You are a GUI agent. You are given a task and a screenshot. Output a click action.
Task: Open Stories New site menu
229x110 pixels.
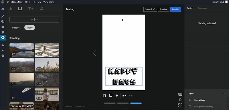pos(15,2)
